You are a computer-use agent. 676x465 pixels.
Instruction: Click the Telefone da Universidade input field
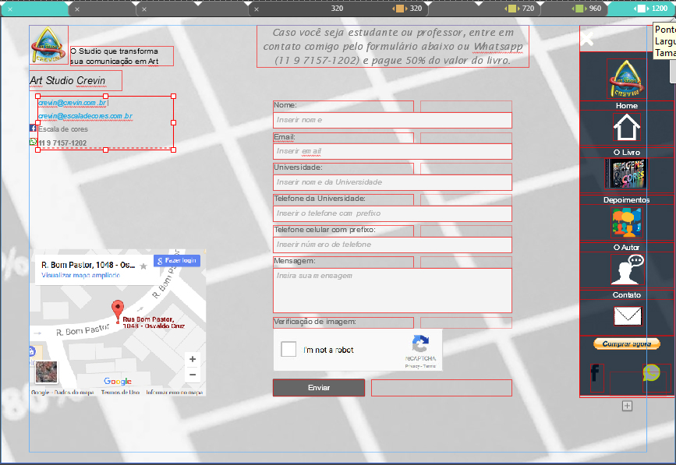[x=392, y=213]
